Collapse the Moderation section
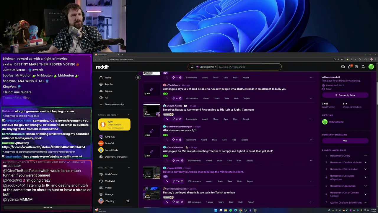 click(128, 168)
